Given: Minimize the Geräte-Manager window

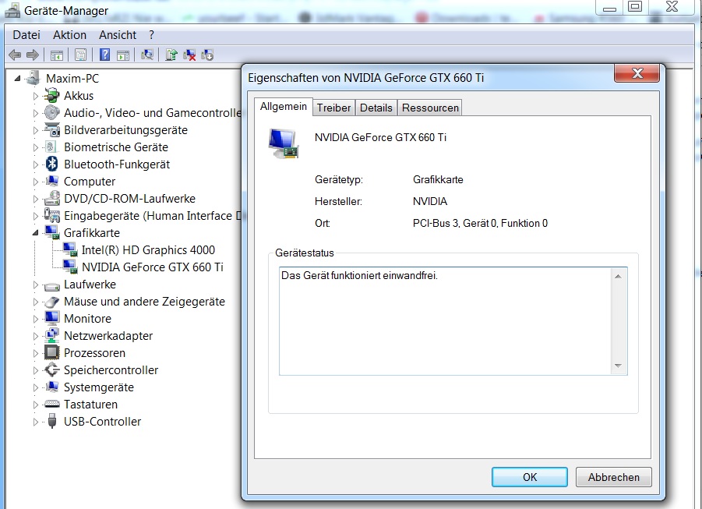Looking at the screenshot, I should 609,7.
